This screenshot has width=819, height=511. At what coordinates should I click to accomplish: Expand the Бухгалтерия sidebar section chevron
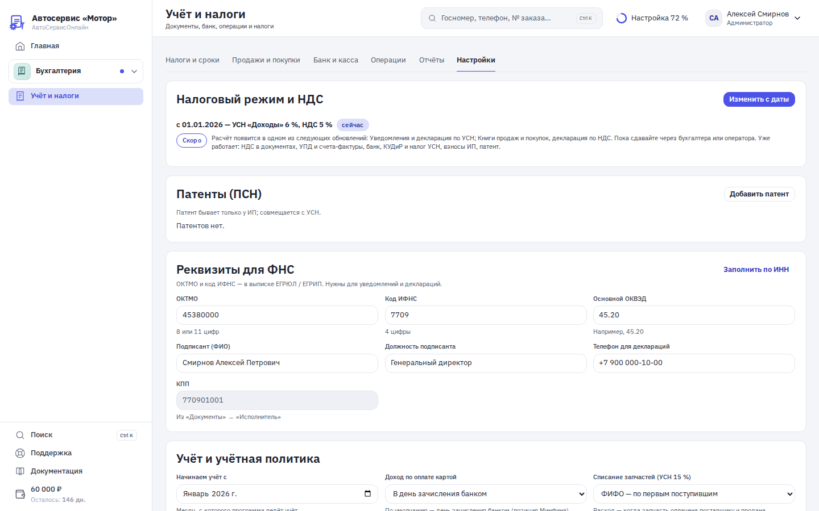134,72
